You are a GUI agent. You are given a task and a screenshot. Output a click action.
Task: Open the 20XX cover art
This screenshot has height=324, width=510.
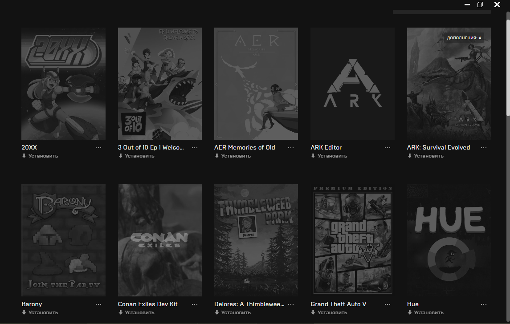(x=63, y=84)
